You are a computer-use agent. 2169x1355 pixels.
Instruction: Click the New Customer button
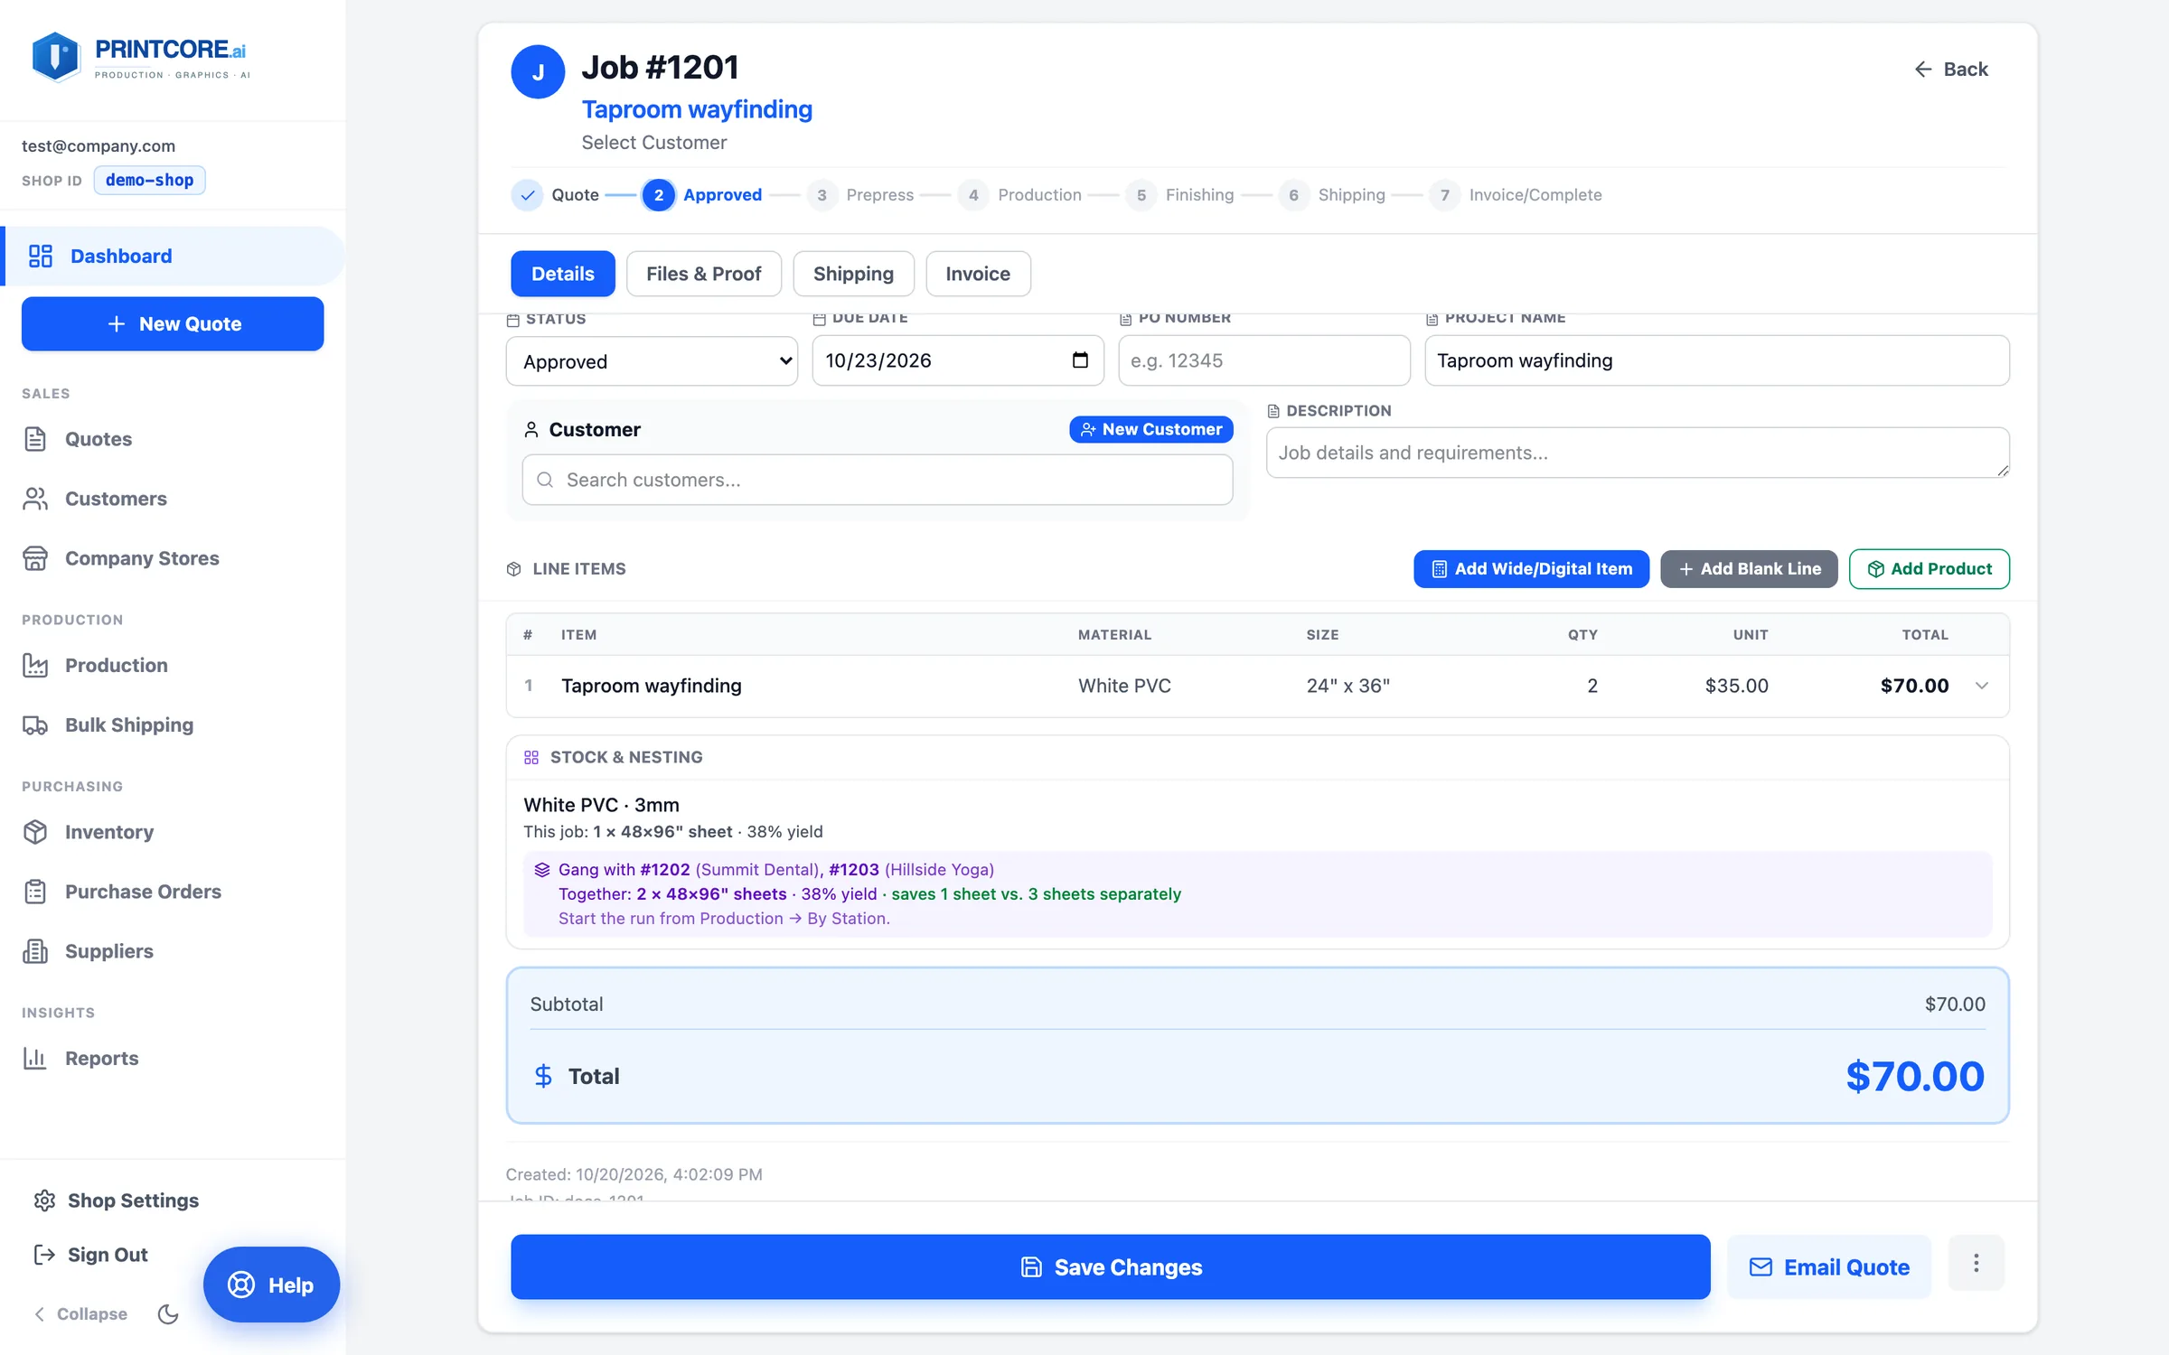[1151, 429]
